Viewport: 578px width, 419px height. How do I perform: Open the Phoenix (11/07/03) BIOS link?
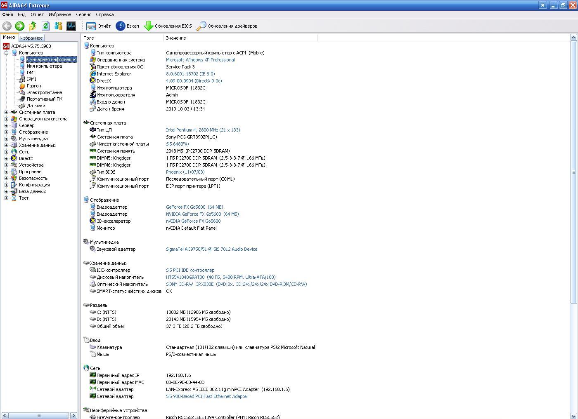[185, 172]
